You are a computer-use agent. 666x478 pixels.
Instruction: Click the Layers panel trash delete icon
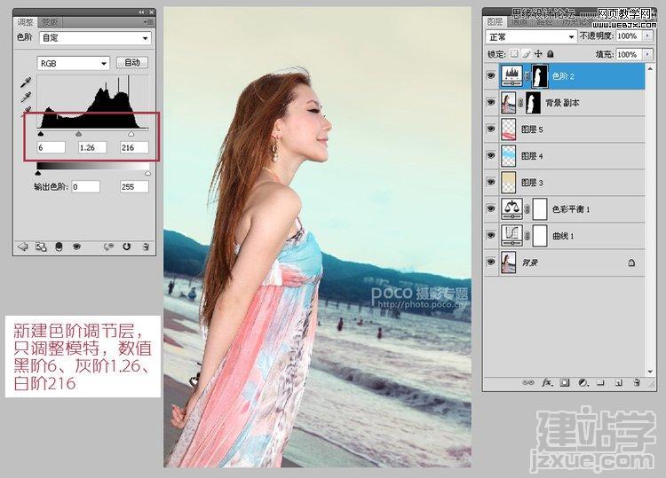(x=637, y=382)
